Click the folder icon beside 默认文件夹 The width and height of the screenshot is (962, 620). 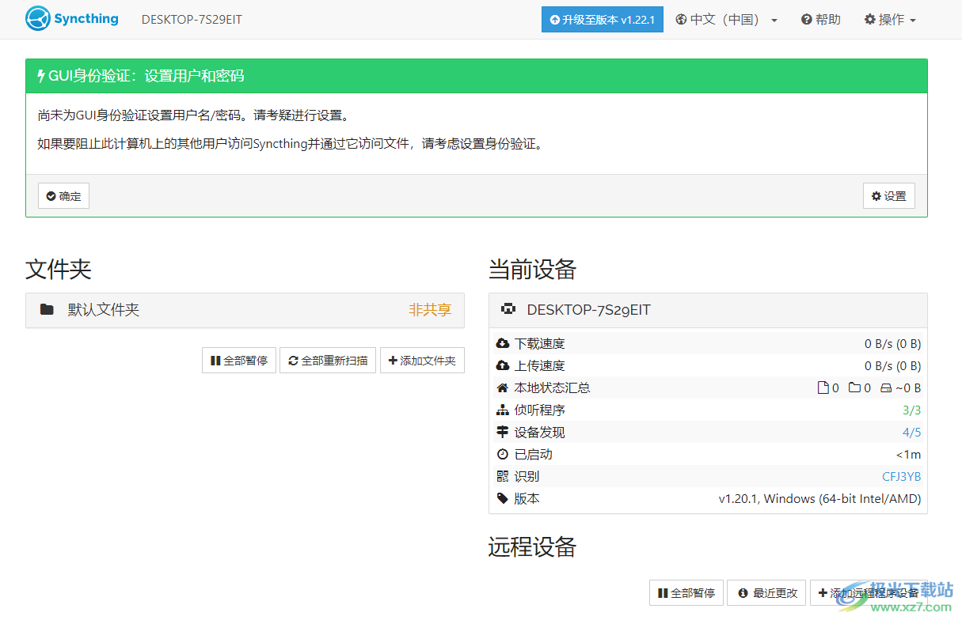(47, 310)
